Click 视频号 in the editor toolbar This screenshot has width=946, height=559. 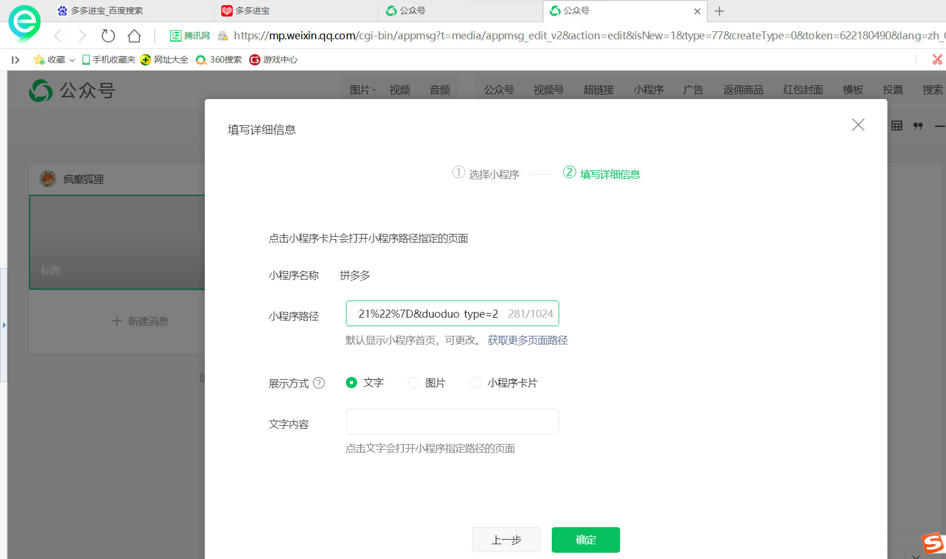coord(548,90)
